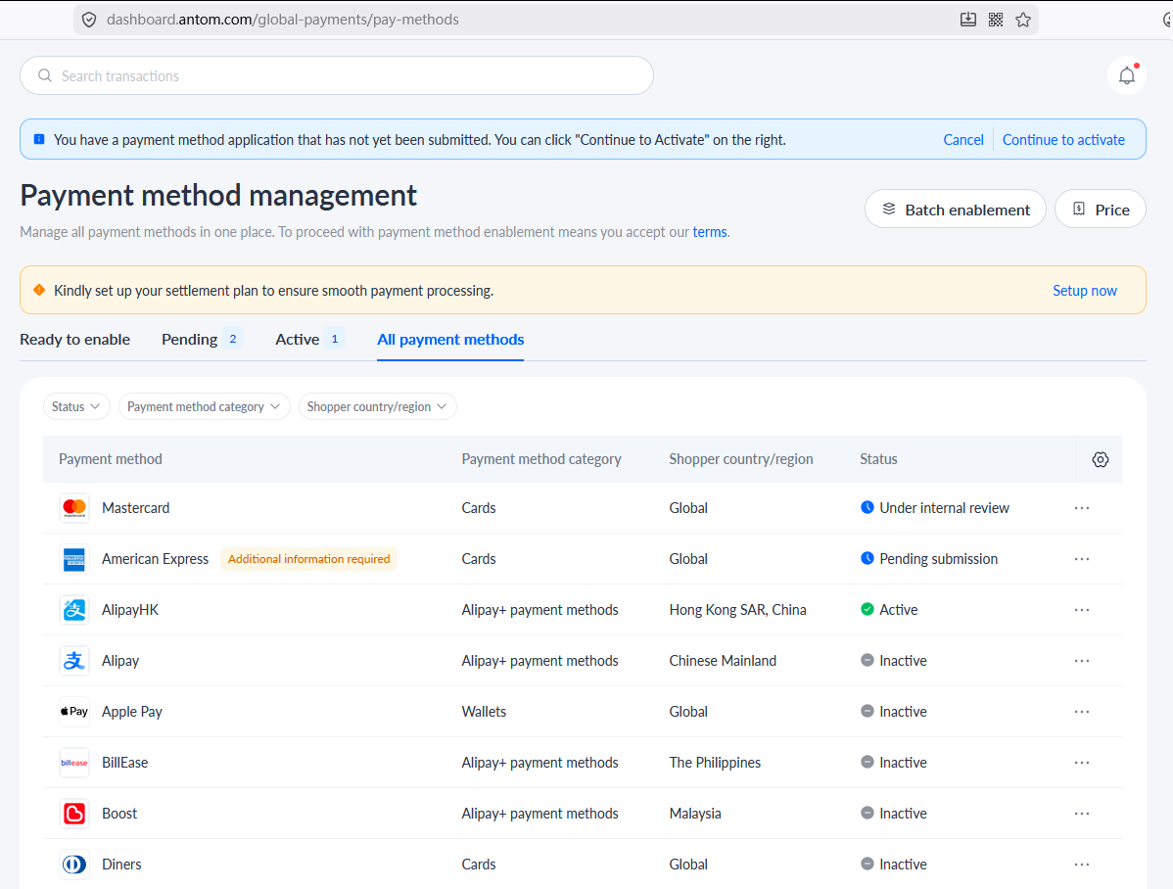Screen dimensions: 1173x889
Task: Click the AlipayHK name text
Action: tap(130, 610)
